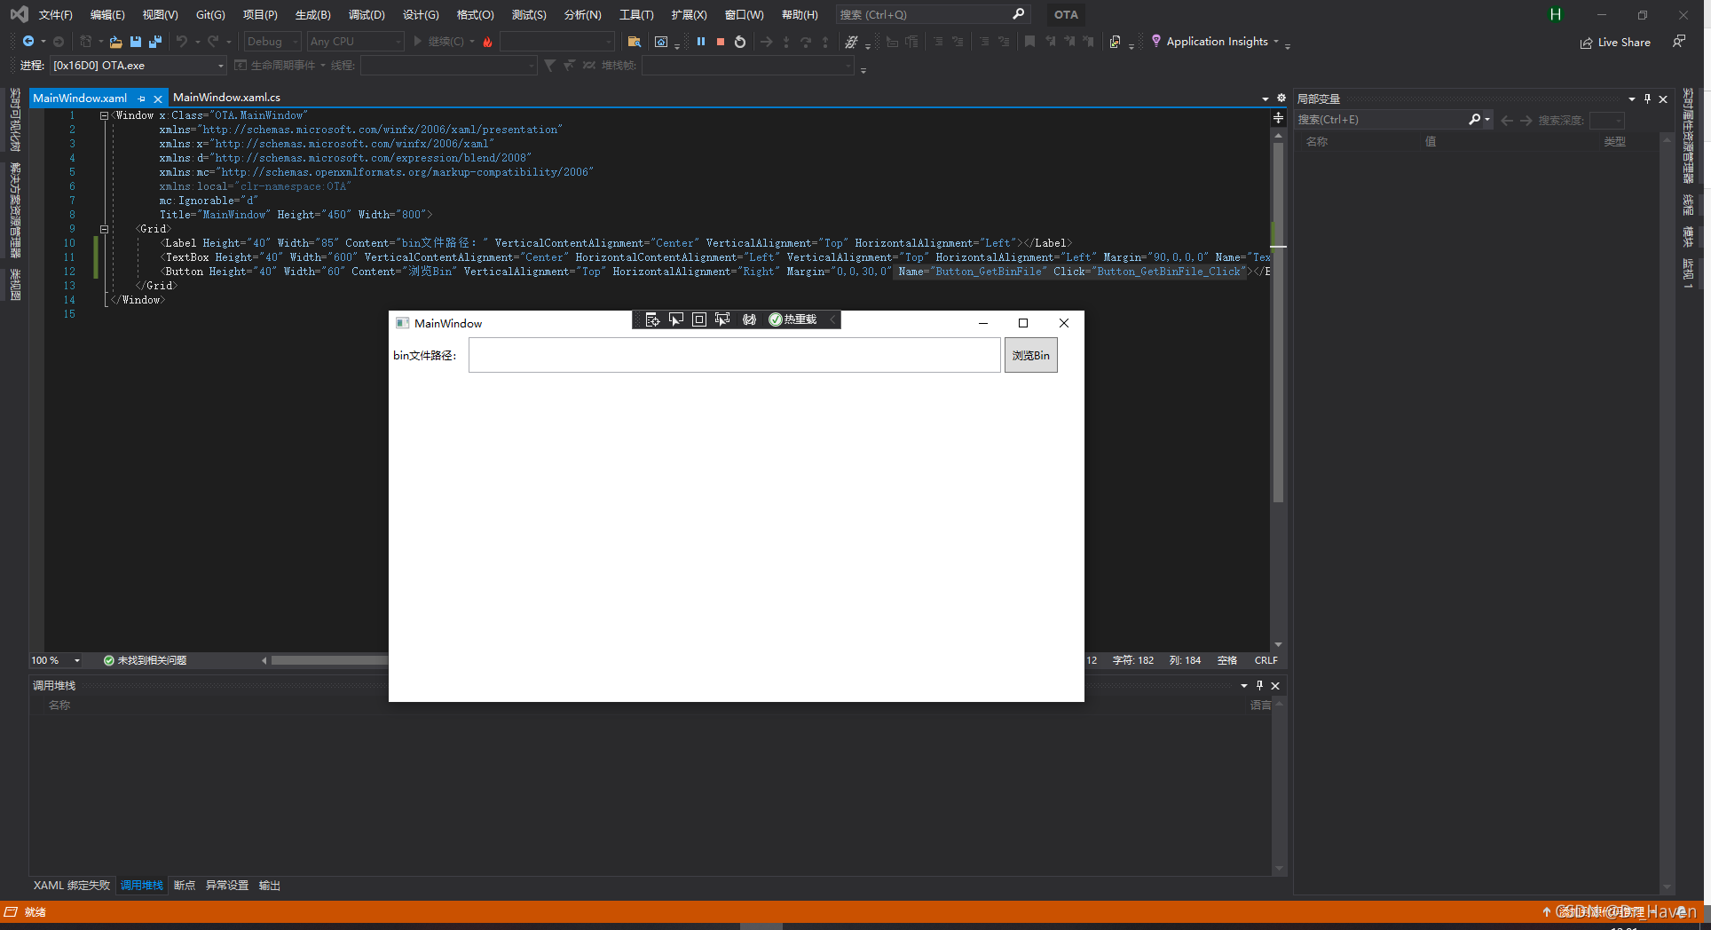The height and width of the screenshot is (930, 1711).
Task: Switch to the MainWindow.xaml.cs tab
Action: (226, 98)
